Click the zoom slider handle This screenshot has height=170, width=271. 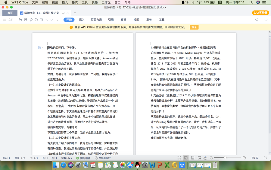pyautogui.click(x=225, y=158)
